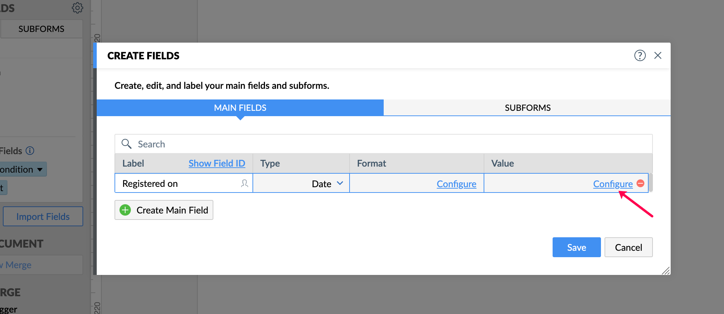
Task: Click the person icon in Registered on field
Action: (244, 183)
